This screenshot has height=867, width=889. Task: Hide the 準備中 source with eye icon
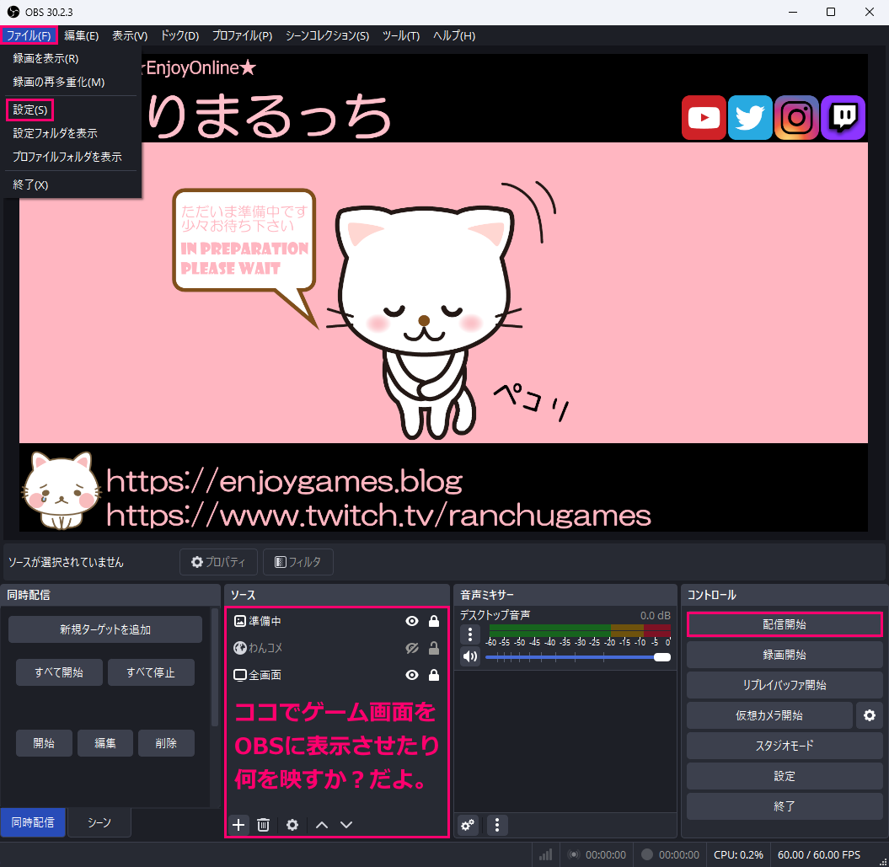coord(412,621)
